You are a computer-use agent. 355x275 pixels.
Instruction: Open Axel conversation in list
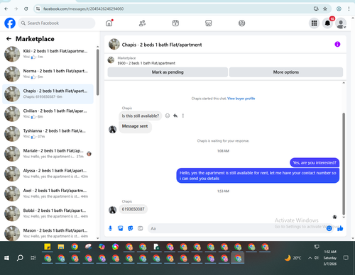point(48,193)
